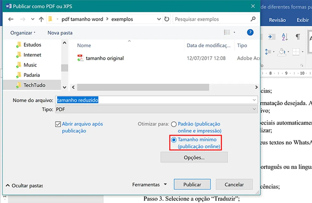Screen dimensions: 312x203
Task: Expand the file name history dropdown
Action: (x=254, y=100)
